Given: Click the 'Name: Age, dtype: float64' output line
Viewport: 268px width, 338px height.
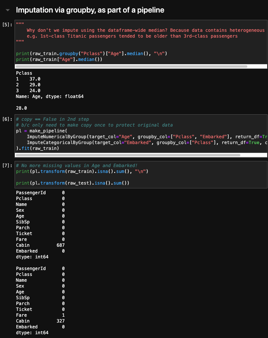Looking at the screenshot, I should point(50,96).
